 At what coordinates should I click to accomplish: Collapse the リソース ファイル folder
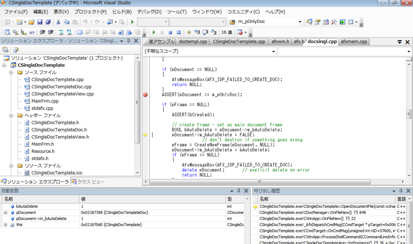(x=11, y=166)
